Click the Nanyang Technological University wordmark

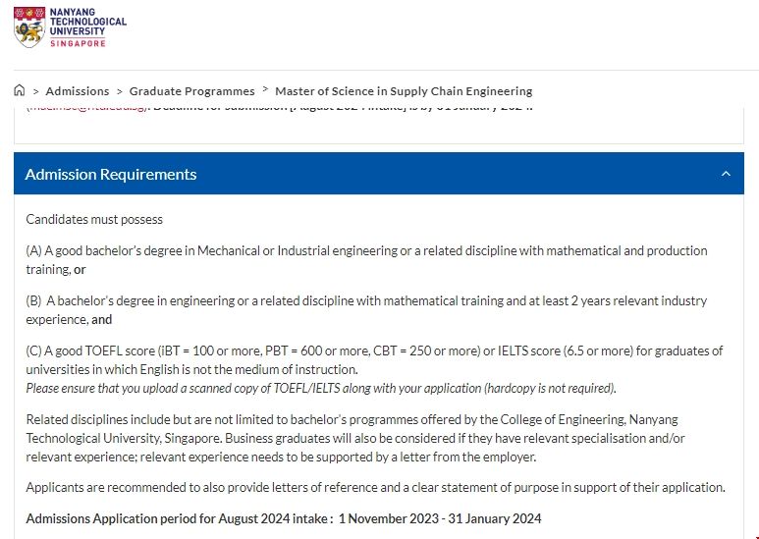87,22
